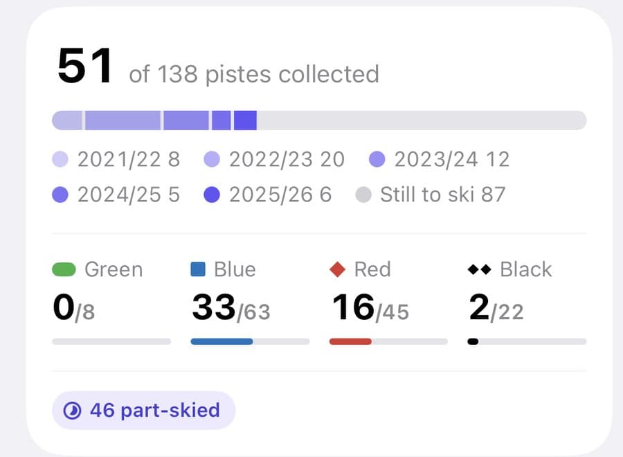Click the Red category label
The height and width of the screenshot is (457, 623).
click(372, 269)
